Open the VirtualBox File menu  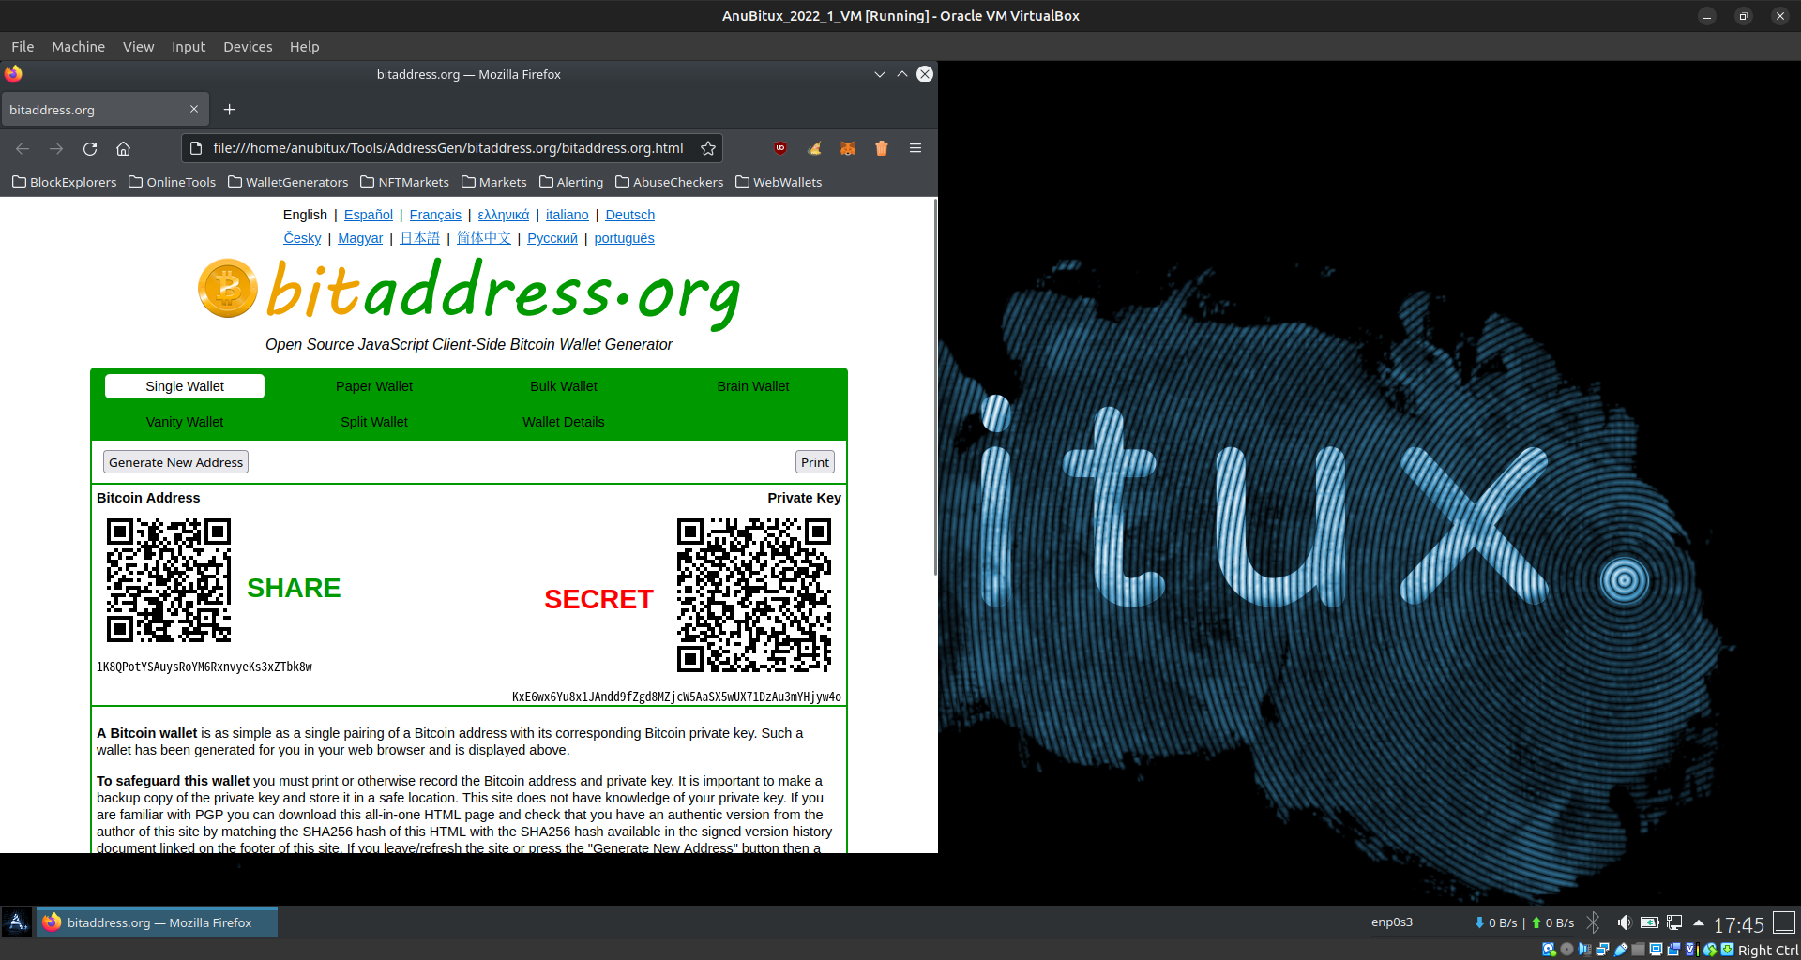[x=23, y=46]
